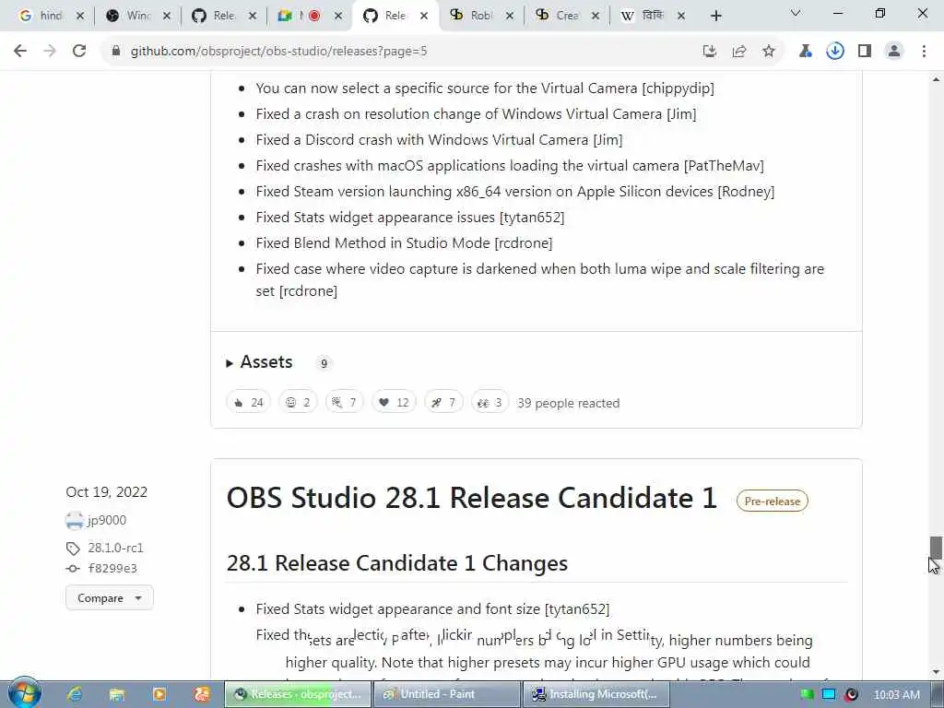
Task: Open OBS Studio 28.1 Release Candidate 1 title
Action: click(471, 498)
